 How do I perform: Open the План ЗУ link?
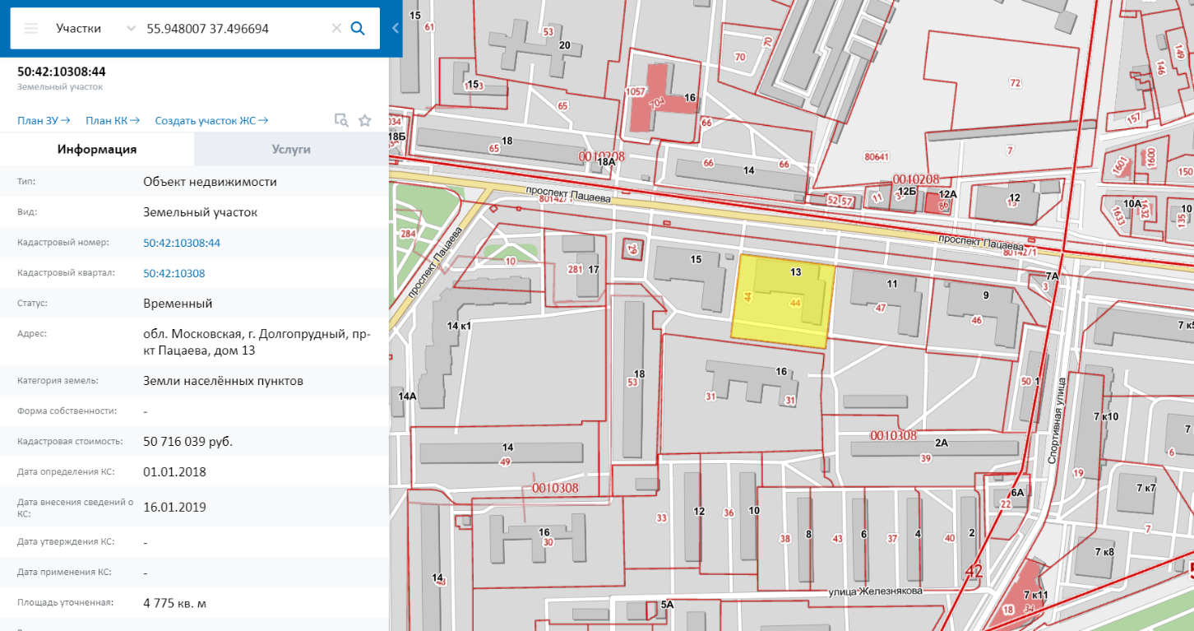pyautogui.click(x=43, y=121)
